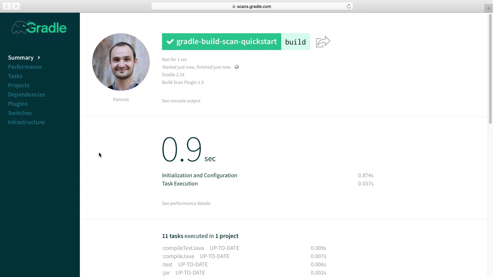Click the 0.006s task duration
Viewport: 493px width, 277px height.
(318, 264)
